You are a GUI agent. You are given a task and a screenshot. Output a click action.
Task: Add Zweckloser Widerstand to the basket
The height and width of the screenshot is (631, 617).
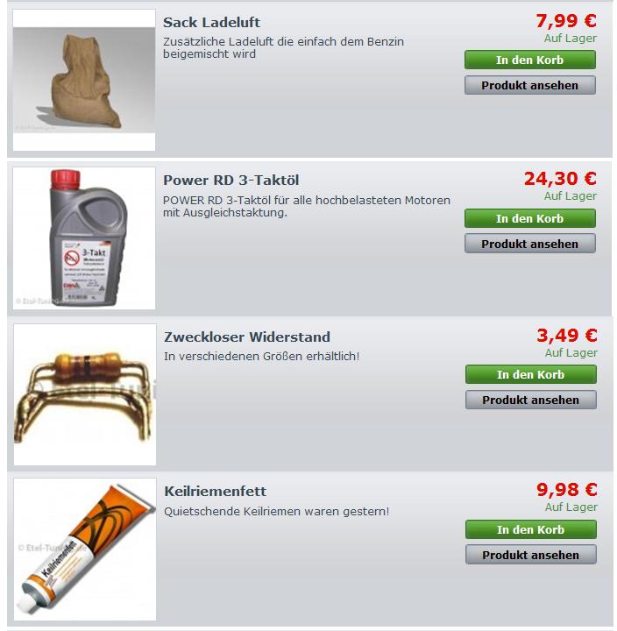click(531, 375)
